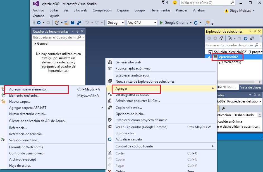Select Ver en Explorador (Google Chrome)
The image size is (263, 172).
click(161, 127)
